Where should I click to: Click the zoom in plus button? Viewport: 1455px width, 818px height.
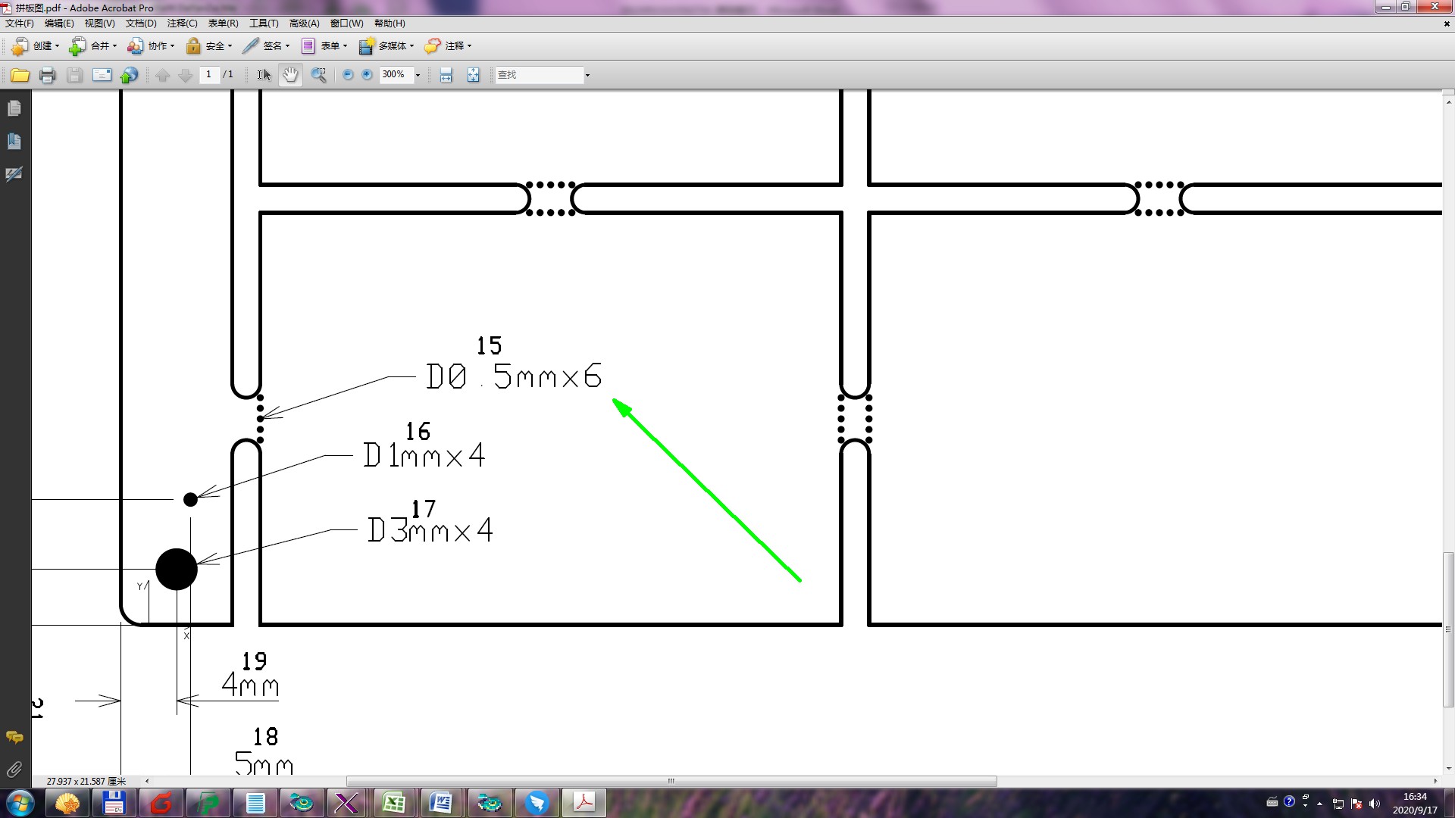coord(368,75)
